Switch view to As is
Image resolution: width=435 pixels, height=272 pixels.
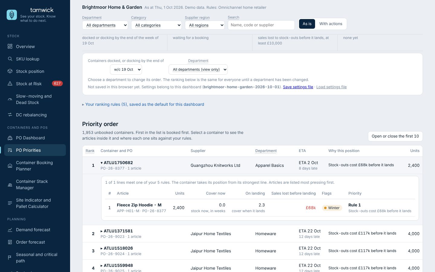[x=307, y=24]
